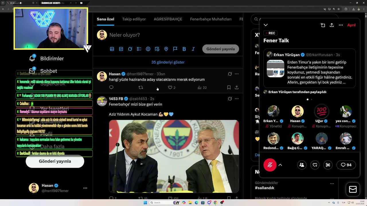Open the Aziz Yıldırım Aykut Kocaman photo
This screenshot has width=367, height=206.
(174, 156)
